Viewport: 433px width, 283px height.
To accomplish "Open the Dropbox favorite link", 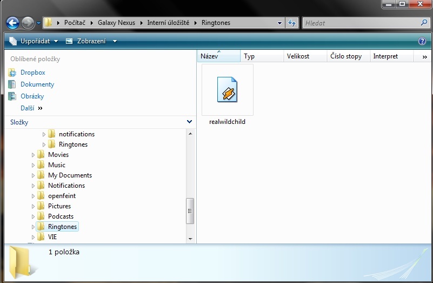I will coord(32,73).
